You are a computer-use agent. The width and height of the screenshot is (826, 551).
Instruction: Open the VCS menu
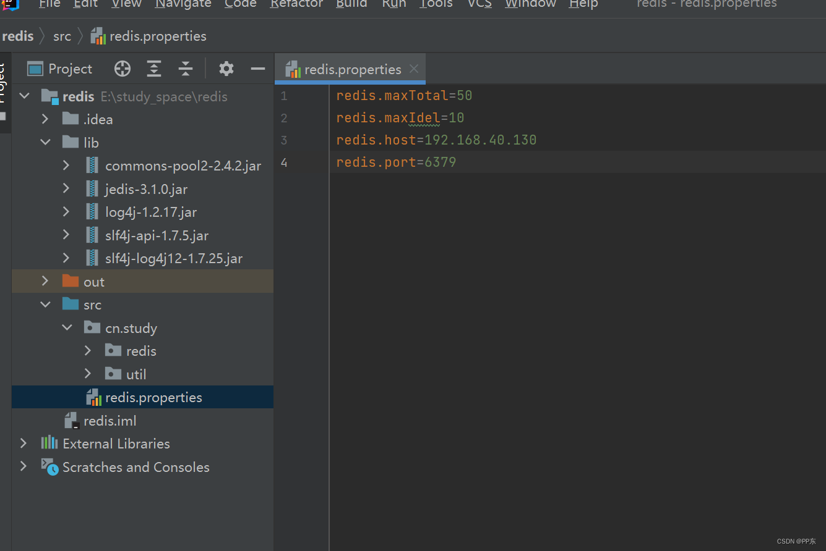480,4
